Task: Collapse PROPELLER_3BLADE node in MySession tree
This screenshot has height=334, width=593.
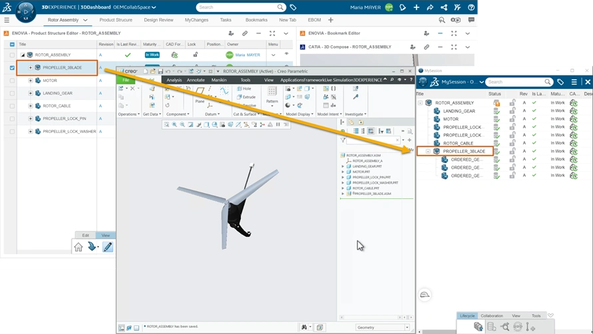Action: point(428,151)
